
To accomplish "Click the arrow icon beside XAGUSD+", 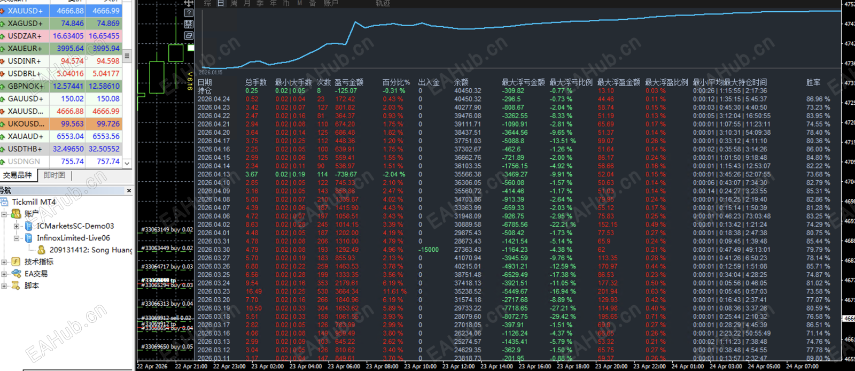I will point(3,24).
